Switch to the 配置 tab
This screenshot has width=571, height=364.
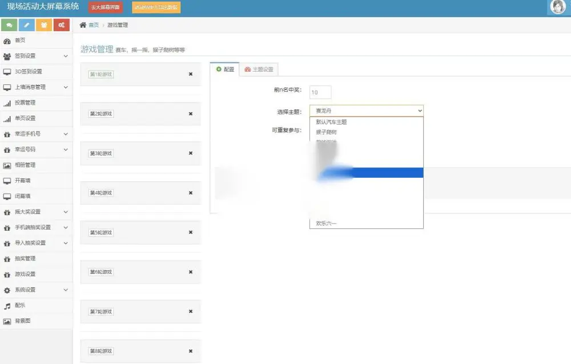tap(224, 69)
